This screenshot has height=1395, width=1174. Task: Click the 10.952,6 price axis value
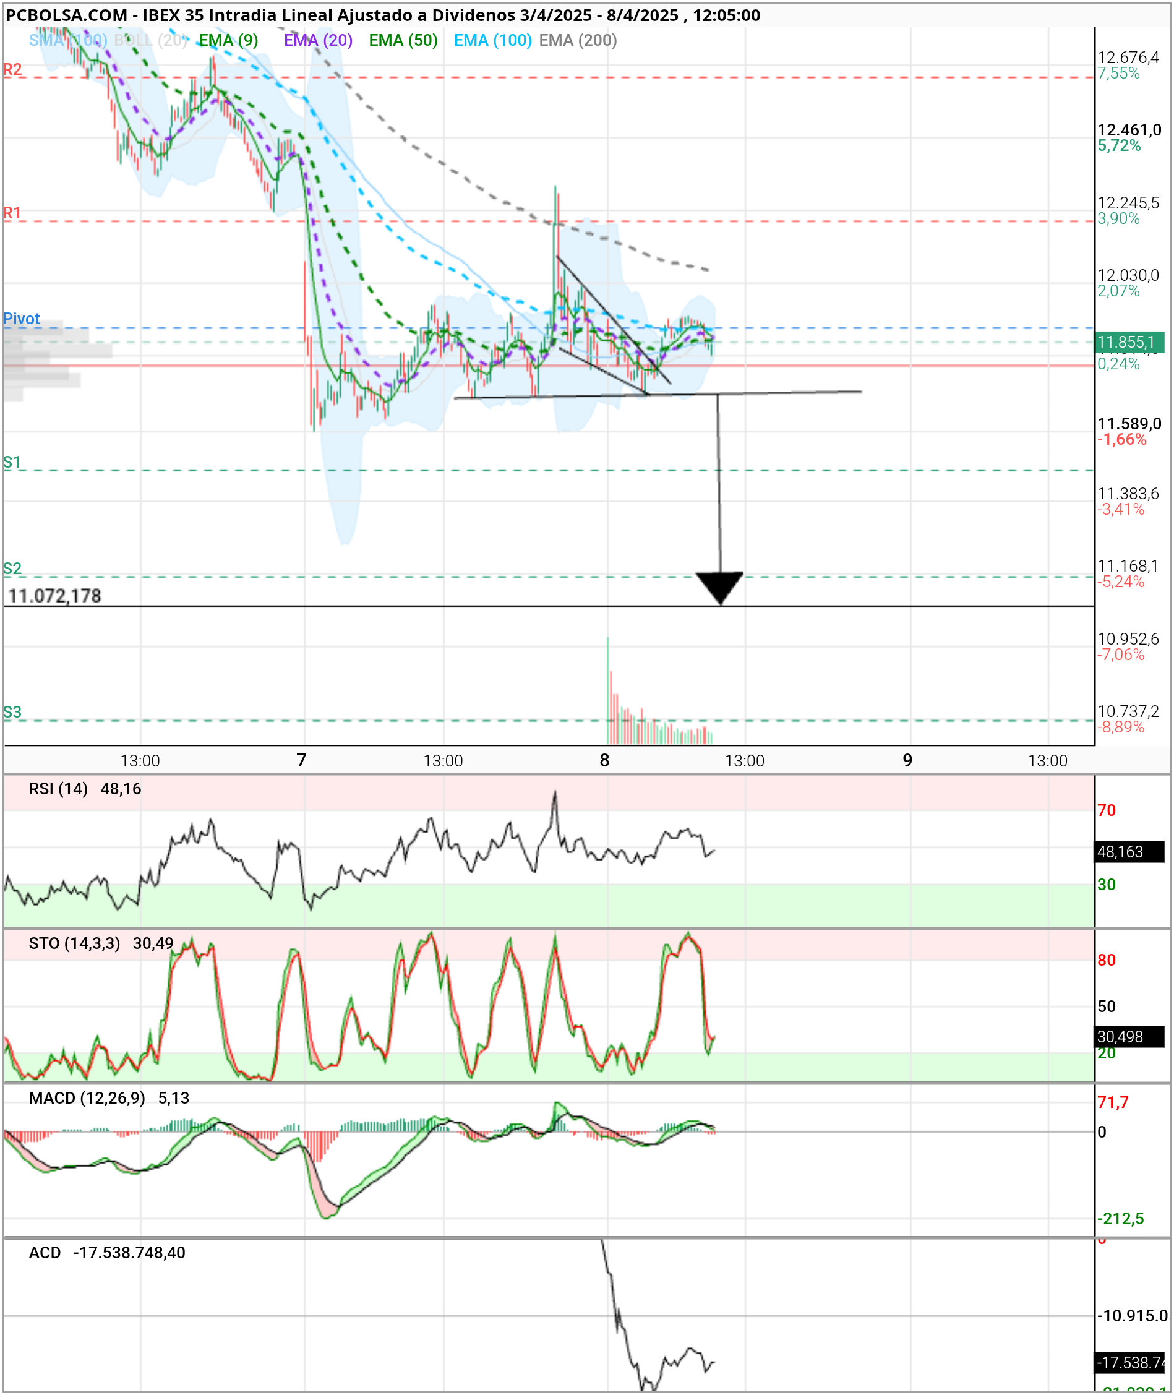tap(1128, 639)
